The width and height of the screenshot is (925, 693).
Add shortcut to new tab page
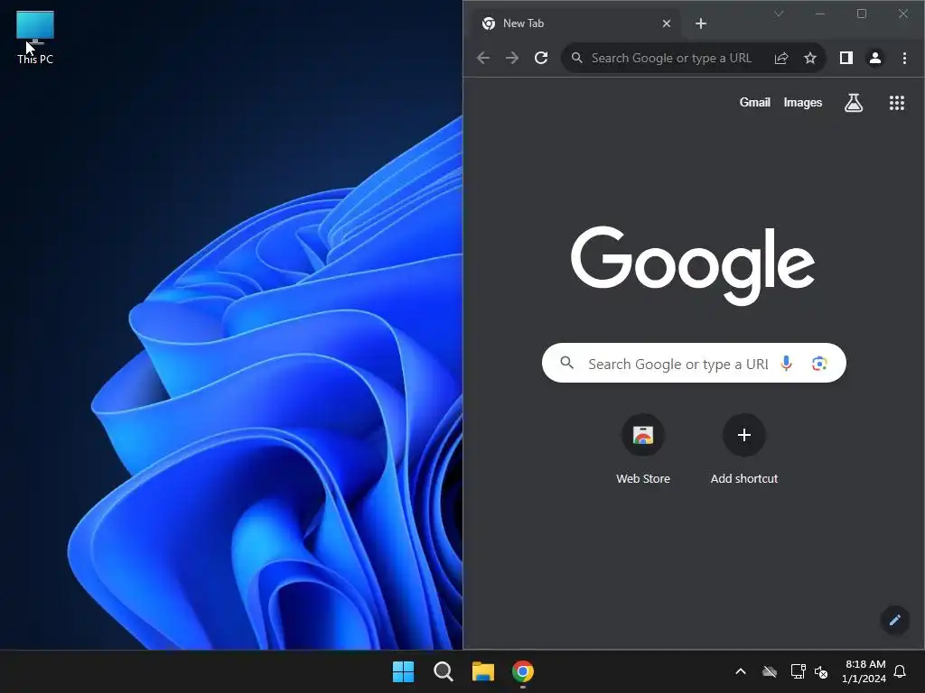tap(744, 449)
